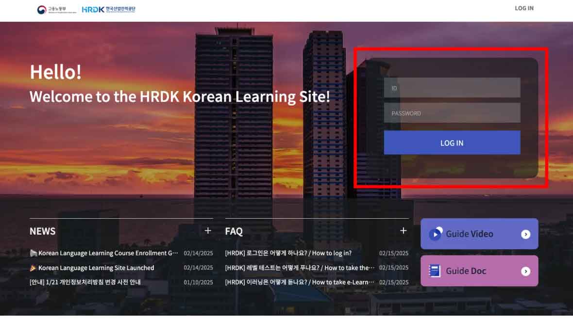This screenshot has width=573, height=320.
Task: Open the LOG IN link in the top bar
Action: 524,8
